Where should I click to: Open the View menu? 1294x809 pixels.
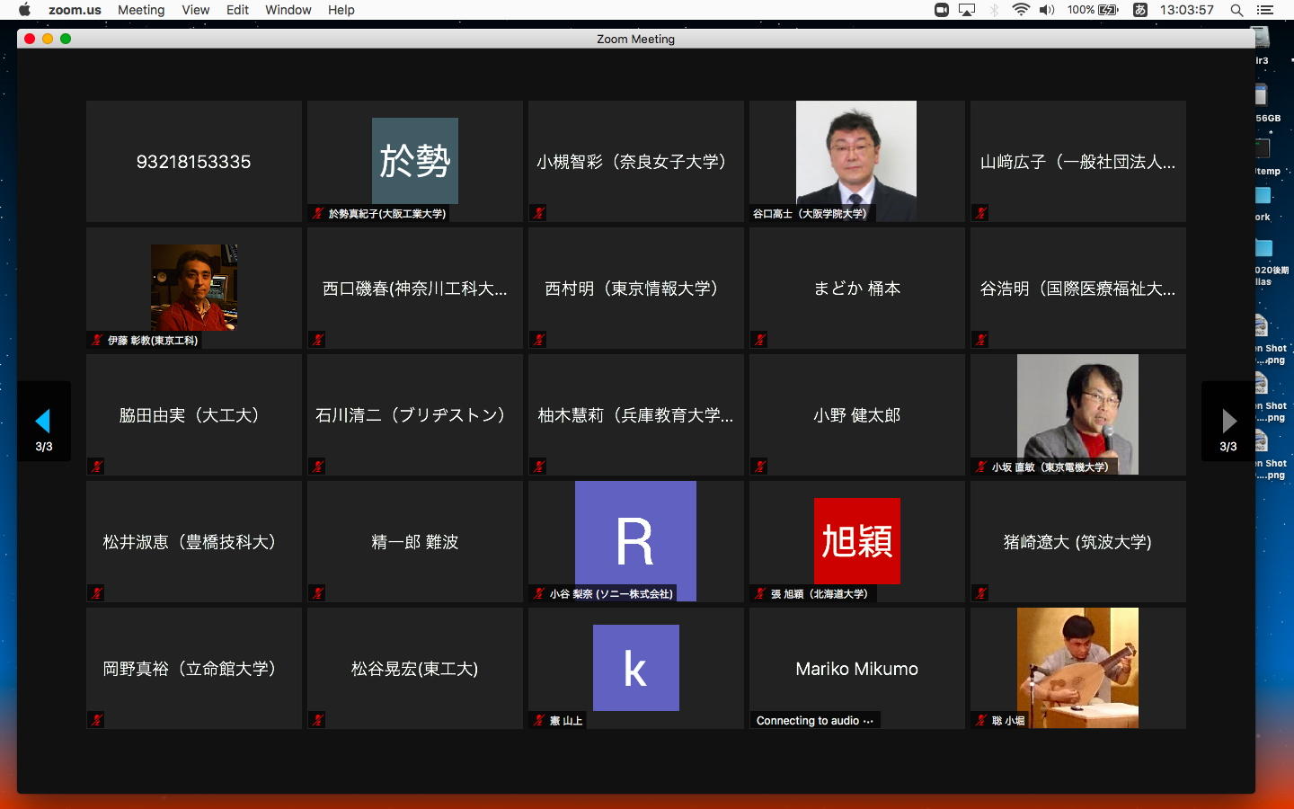click(x=195, y=10)
